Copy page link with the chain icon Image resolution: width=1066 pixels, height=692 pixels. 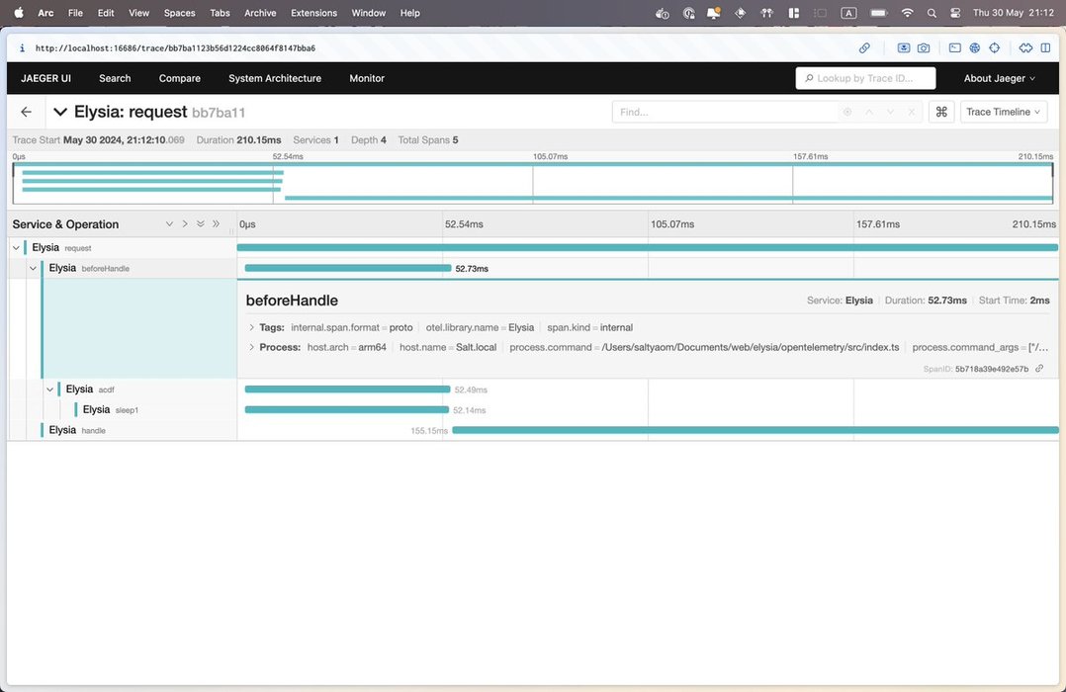click(x=864, y=48)
